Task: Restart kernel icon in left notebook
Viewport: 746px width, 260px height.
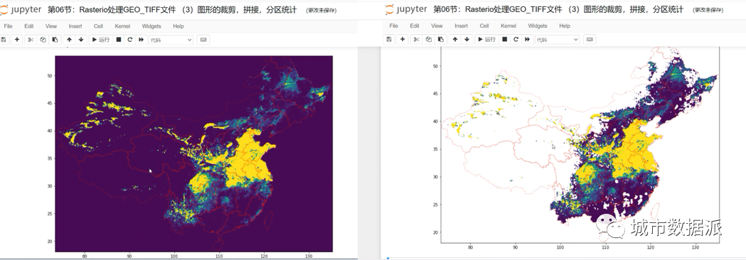Action: point(129,40)
